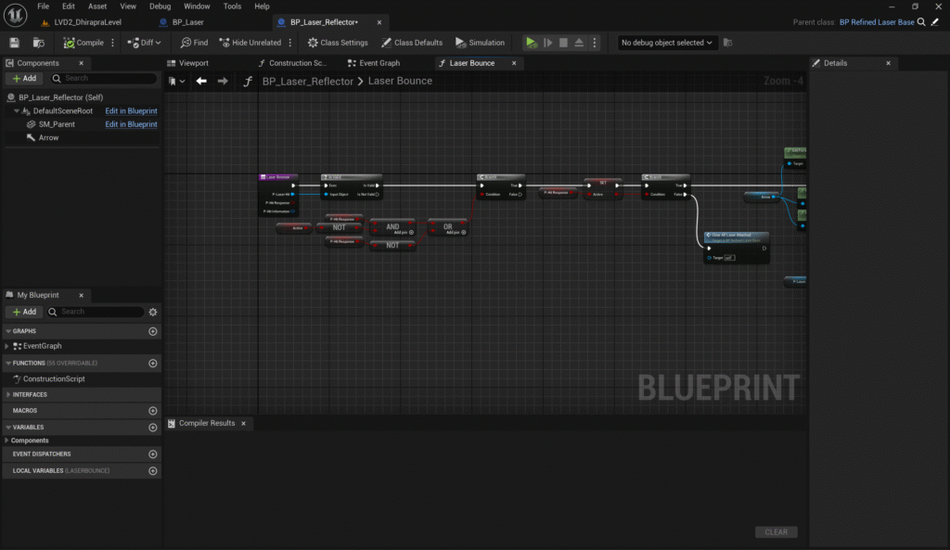Screen dimensions: 950x550
Task: Start Simulation mode
Action: click(480, 43)
